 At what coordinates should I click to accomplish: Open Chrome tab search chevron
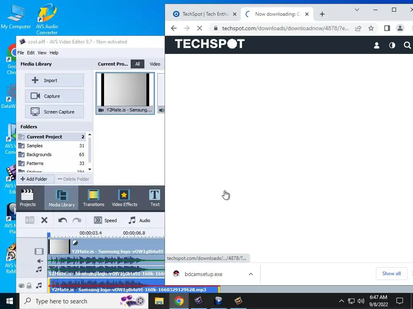357,10
